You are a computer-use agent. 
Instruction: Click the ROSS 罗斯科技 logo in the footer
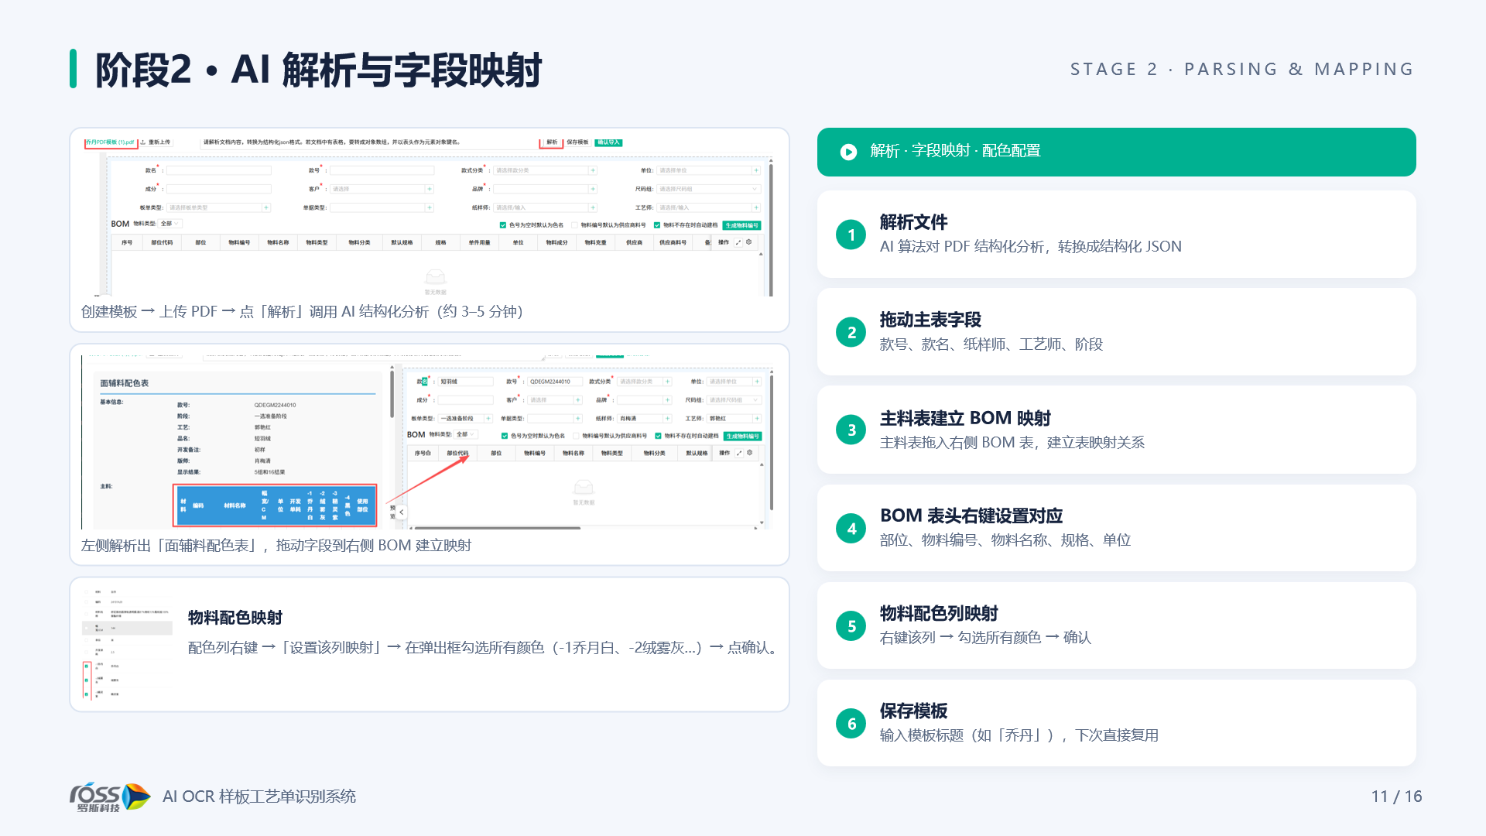pyautogui.click(x=110, y=797)
